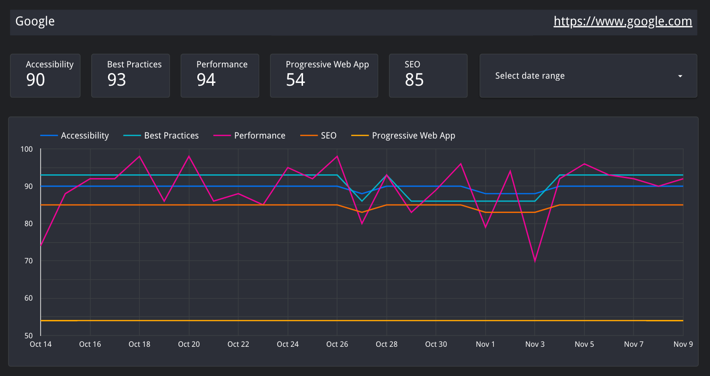Image resolution: width=710 pixels, height=376 pixels.
Task: Click the Google title text
Action: [35, 21]
